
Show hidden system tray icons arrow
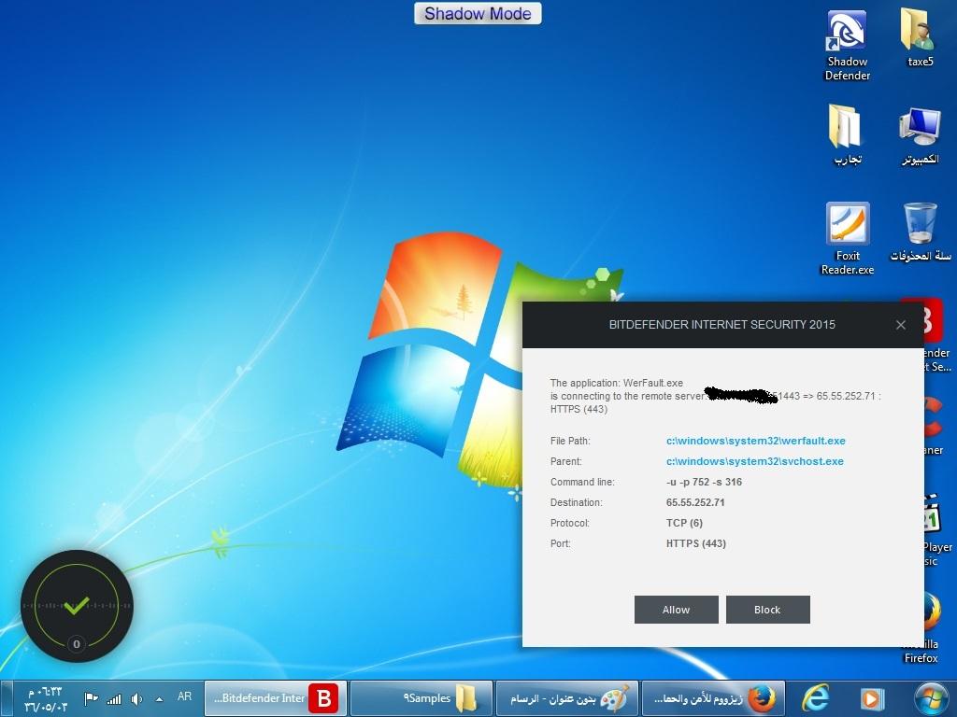(x=159, y=699)
